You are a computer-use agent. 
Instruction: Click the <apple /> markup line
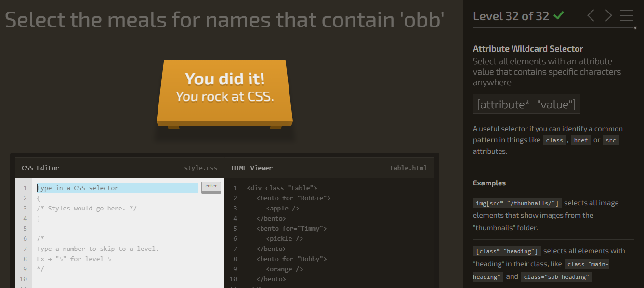283,208
